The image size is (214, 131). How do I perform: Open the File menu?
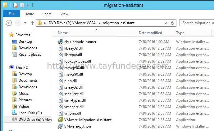click(11, 14)
